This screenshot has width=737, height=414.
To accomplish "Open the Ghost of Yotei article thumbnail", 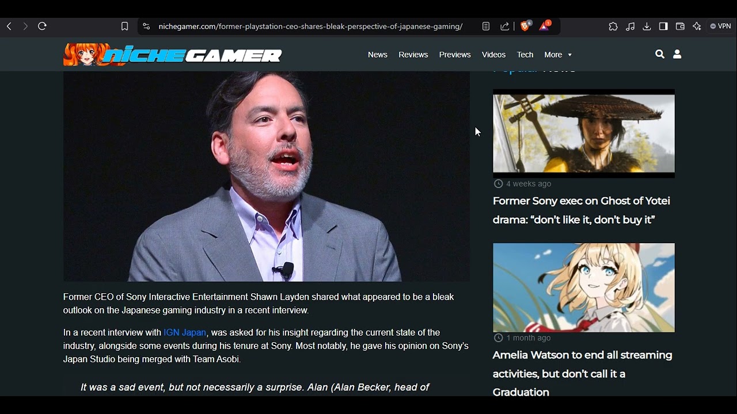I will (584, 133).
